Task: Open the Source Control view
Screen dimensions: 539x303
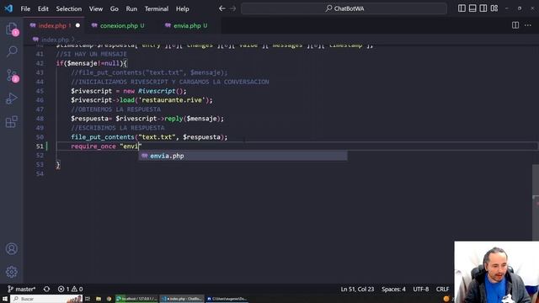Action: click(12, 76)
